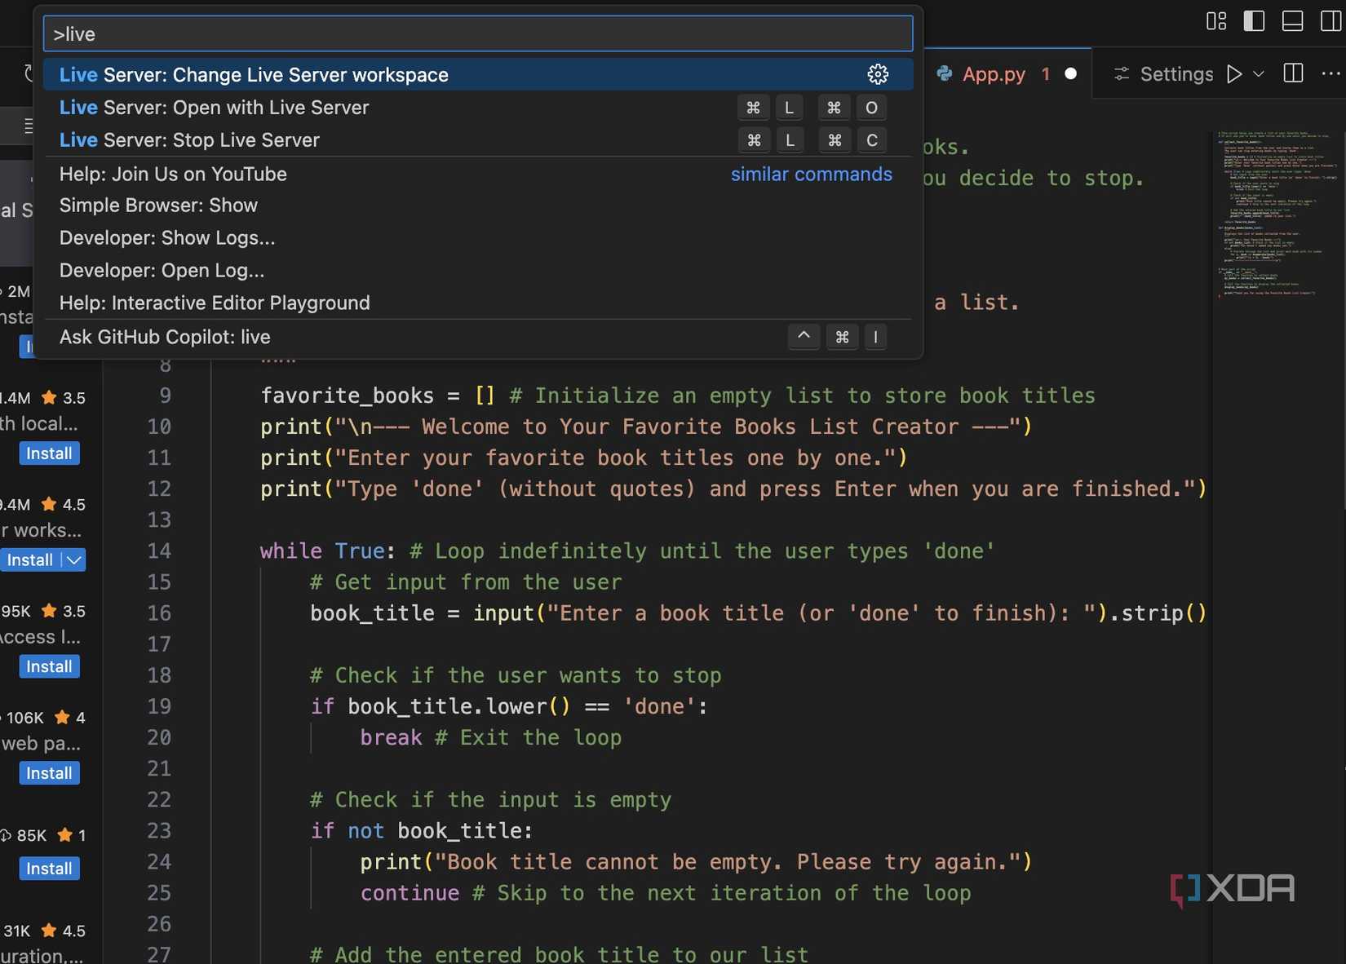Open the editor list hamburger icon
1346x964 pixels.
pos(28,126)
